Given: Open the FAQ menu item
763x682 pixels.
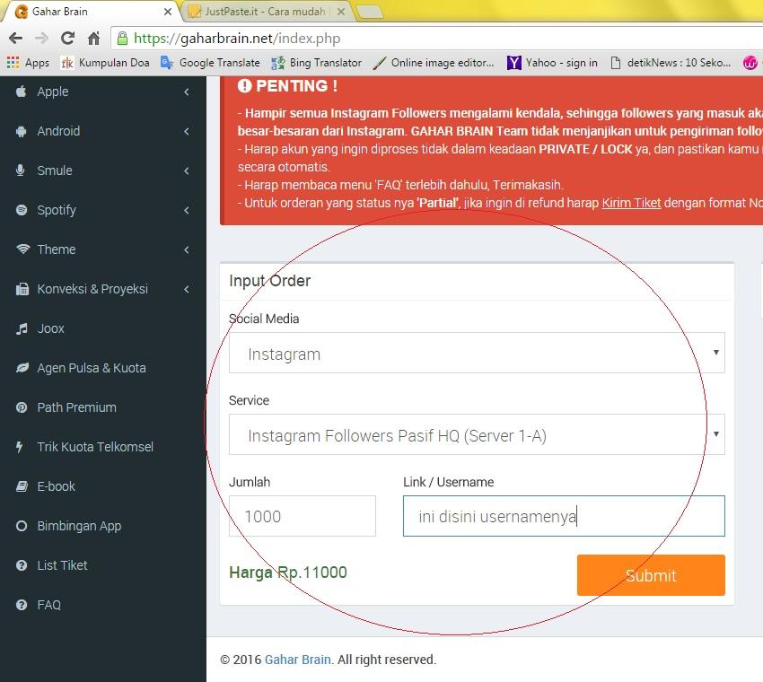Looking at the screenshot, I should pos(49,605).
